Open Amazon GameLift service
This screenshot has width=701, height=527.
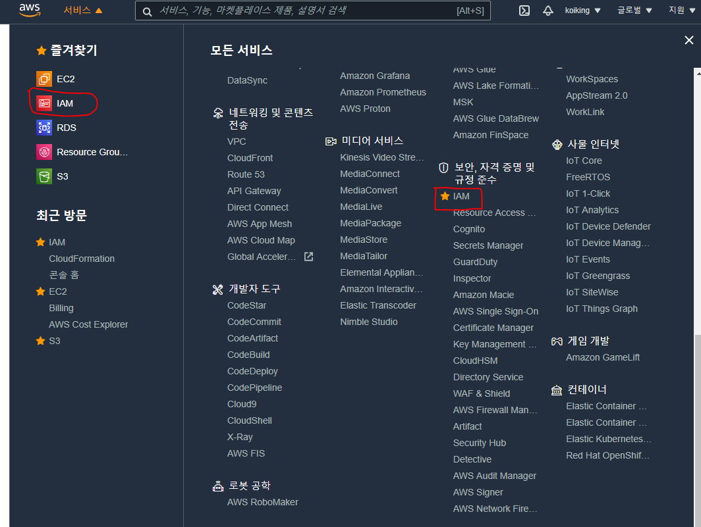coord(603,357)
